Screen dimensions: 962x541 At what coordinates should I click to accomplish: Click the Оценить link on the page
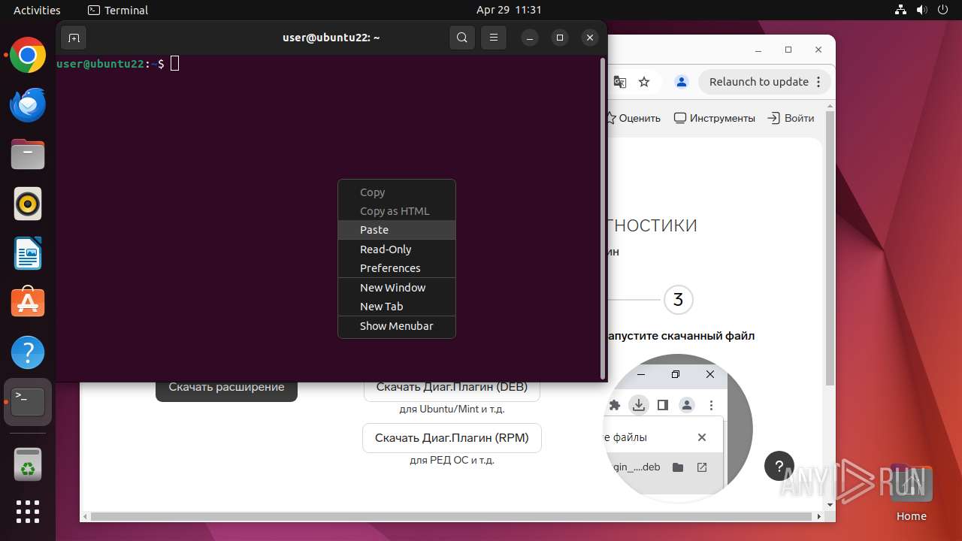click(x=633, y=118)
